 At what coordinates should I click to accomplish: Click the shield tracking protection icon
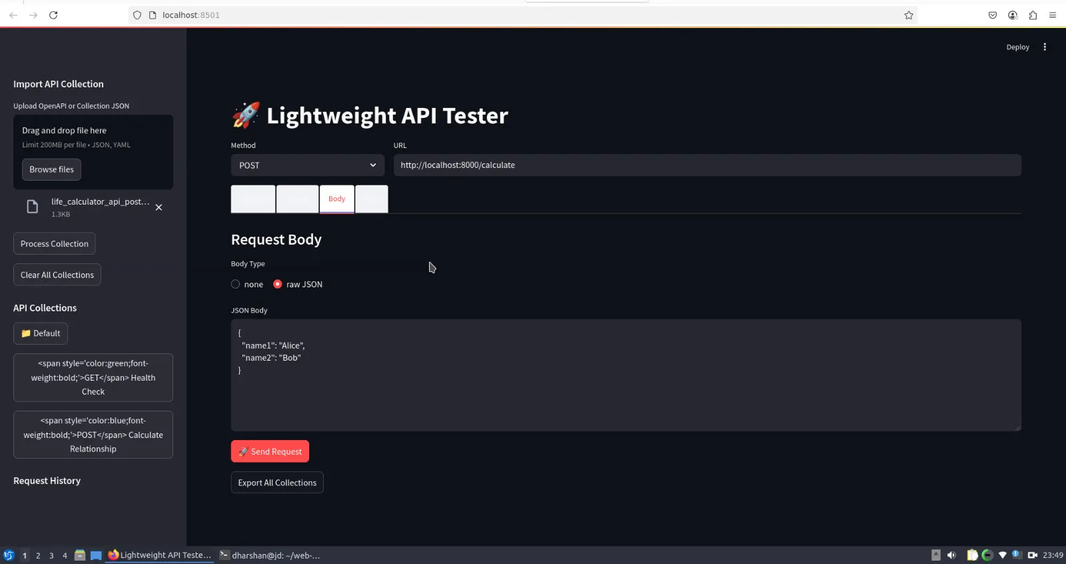pyautogui.click(x=137, y=15)
